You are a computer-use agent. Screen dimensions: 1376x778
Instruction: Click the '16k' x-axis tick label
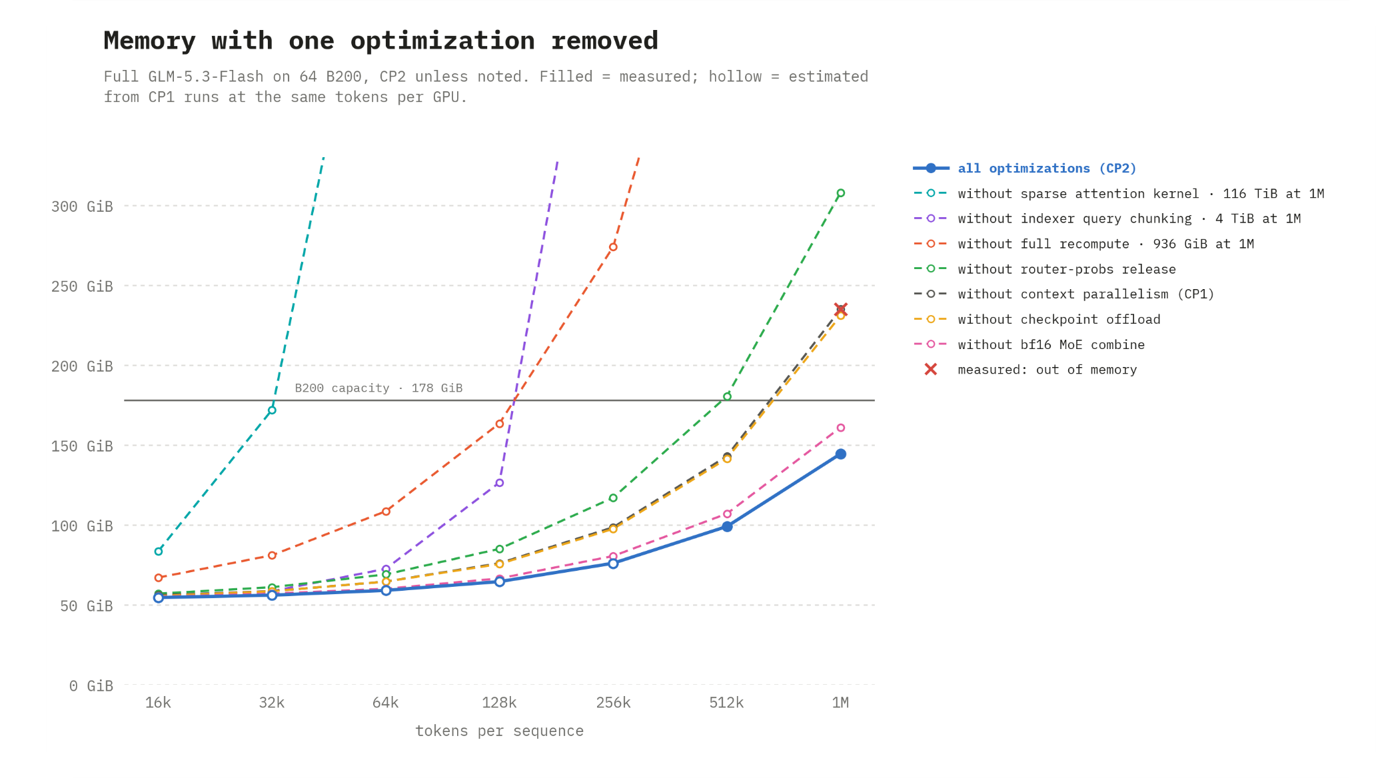159,703
